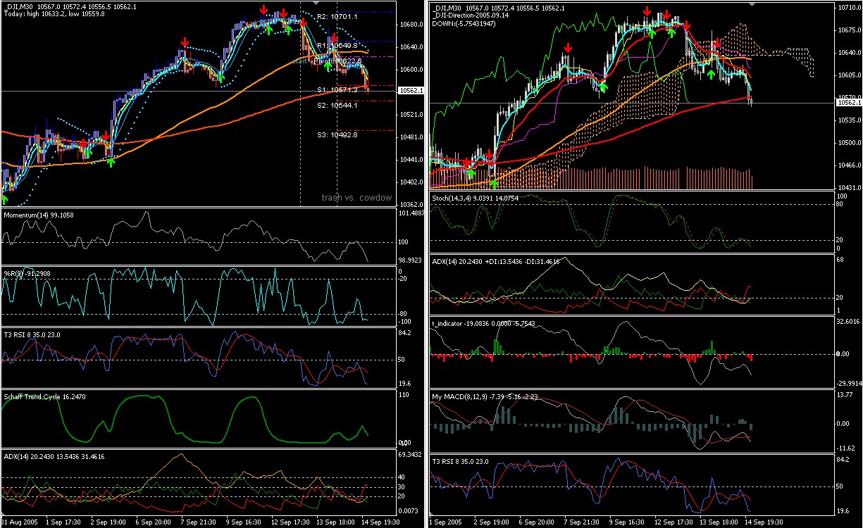The width and height of the screenshot is (863, 528).
Task: Click the '_DJI-Direction-2005.09.14' text
Action: (472, 14)
